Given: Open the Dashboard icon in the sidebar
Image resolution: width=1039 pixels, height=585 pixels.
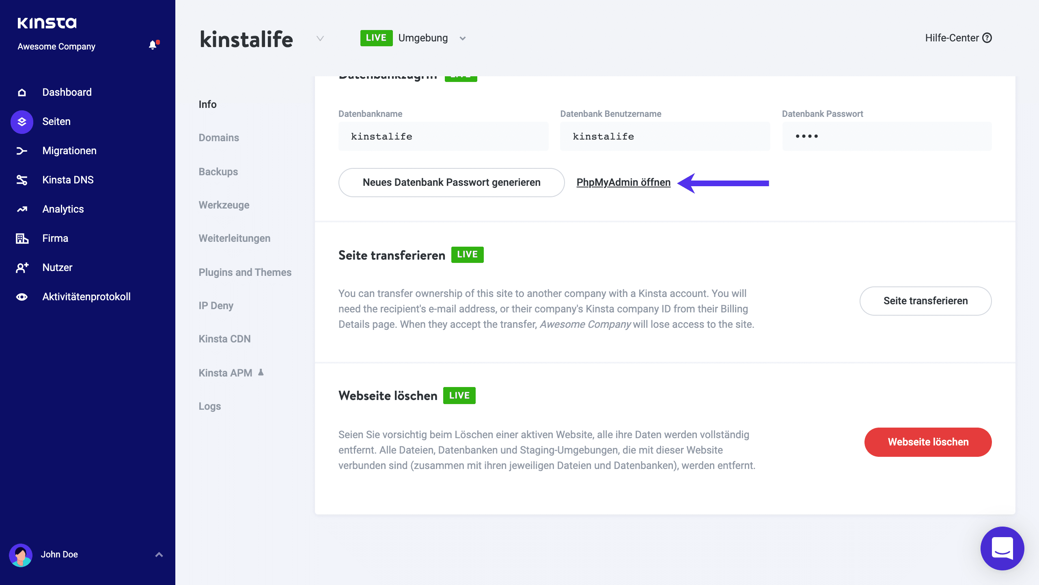Looking at the screenshot, I should click(x=21, y=92).
